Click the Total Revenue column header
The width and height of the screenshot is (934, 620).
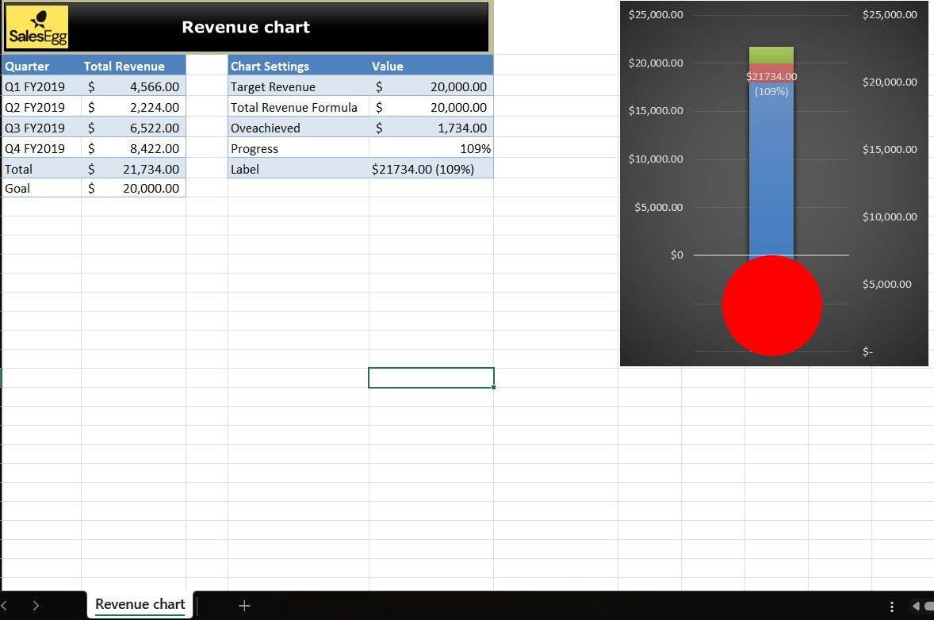coord(133,67)
